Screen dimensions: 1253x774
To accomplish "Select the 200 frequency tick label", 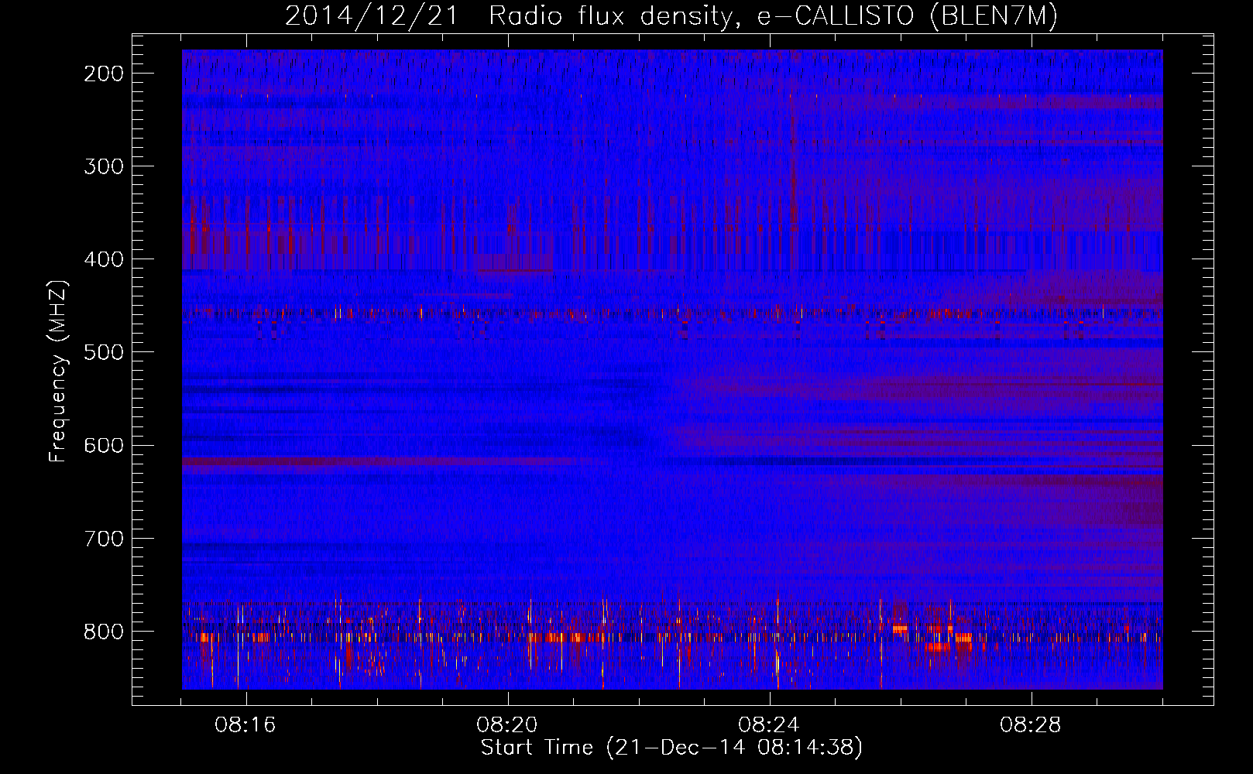I will (x=104, y=74).
